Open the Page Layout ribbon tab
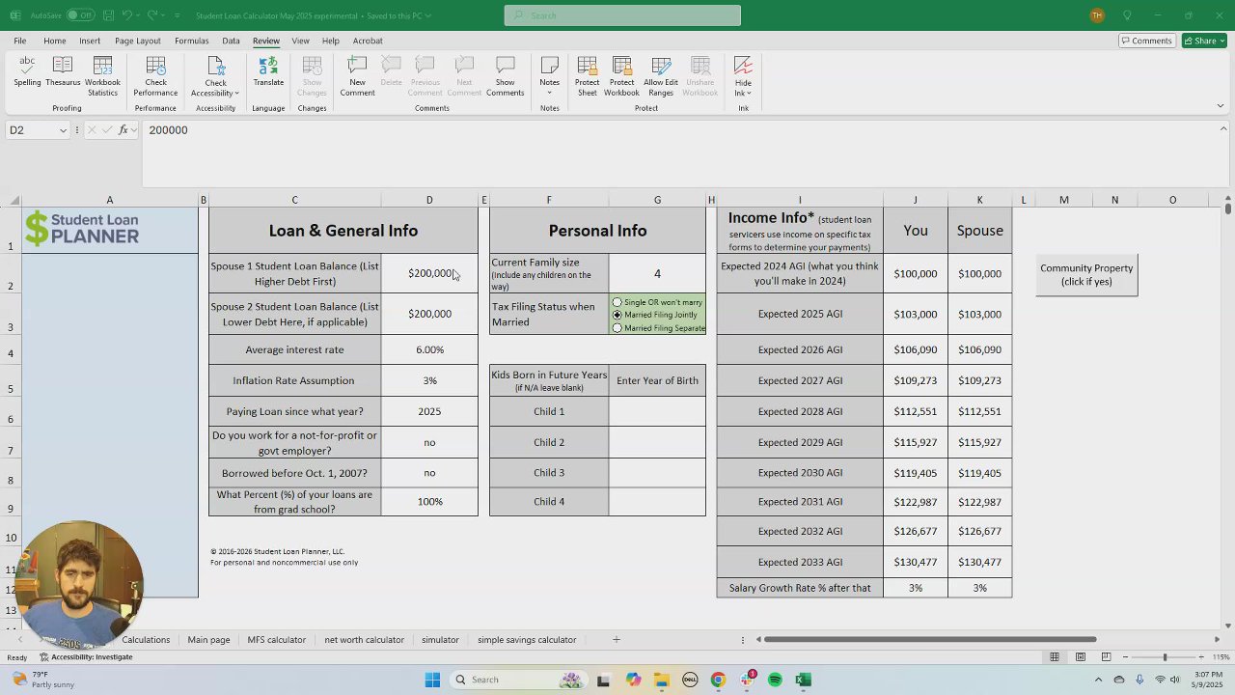1235x695 pixels. tap(137, 41)
